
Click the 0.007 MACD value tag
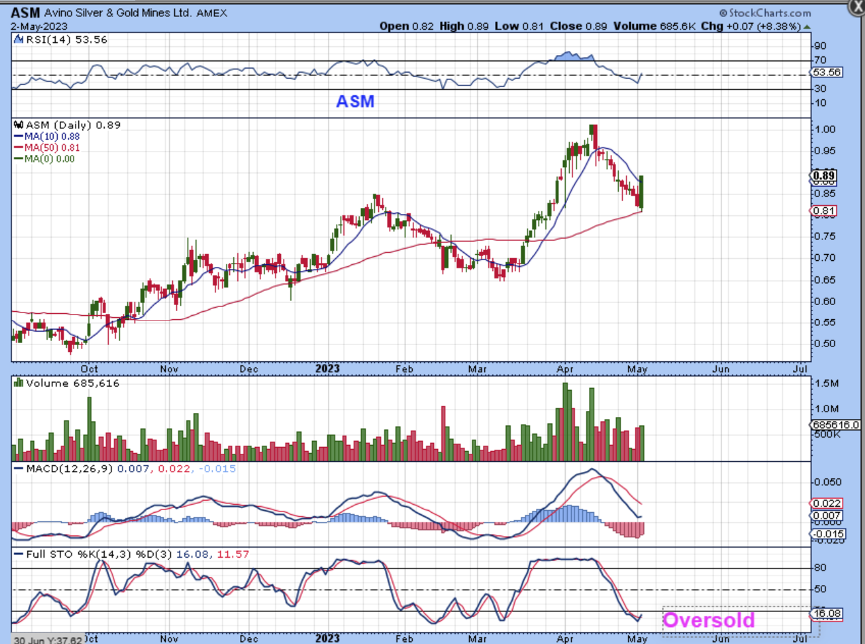pyautogui.click(x=828, y=516)
